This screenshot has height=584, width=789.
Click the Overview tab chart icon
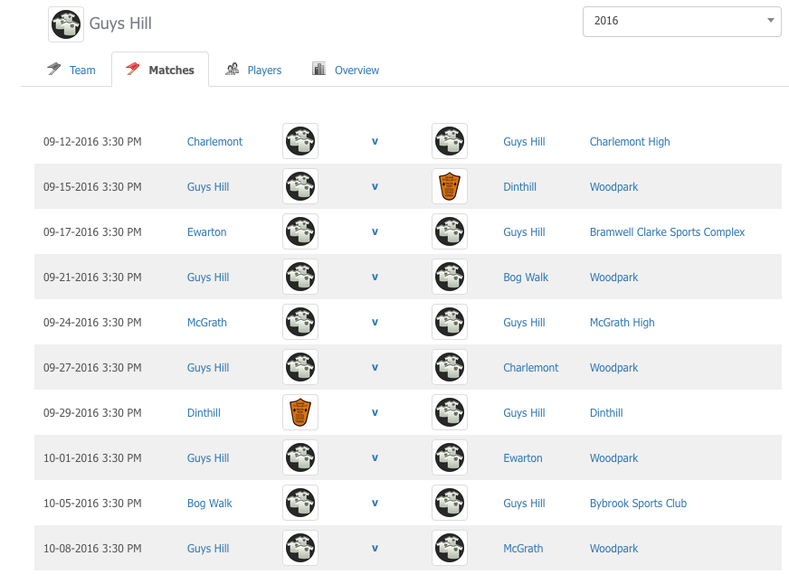coord(319,69)
